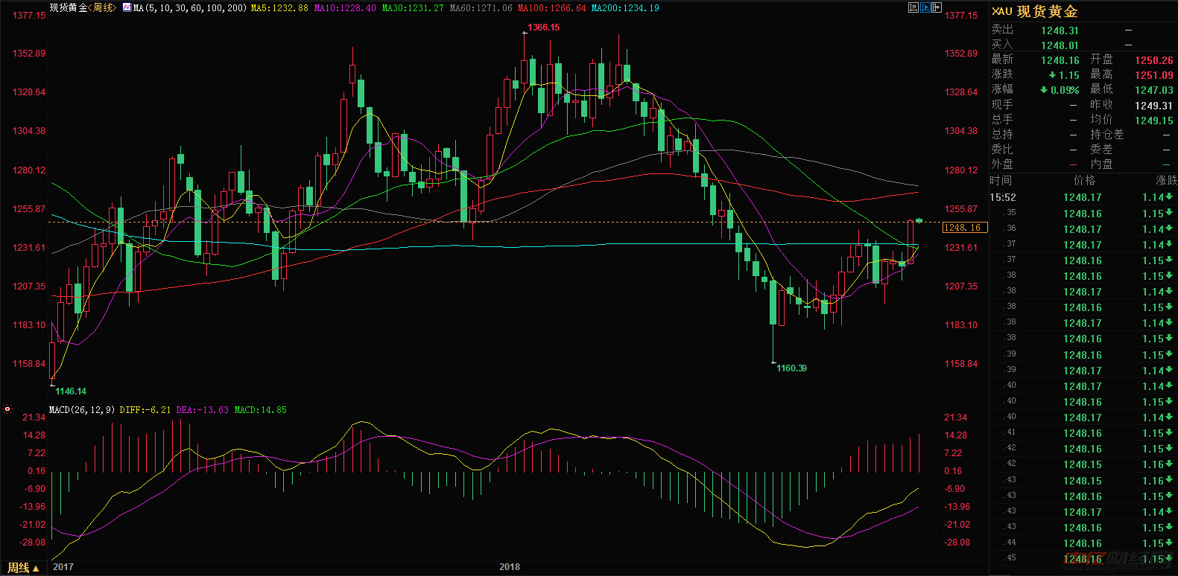Screen dimensions: 1178x576
Task: Click the red sun-shaped icon beside MACD panel
Action: 7,409
